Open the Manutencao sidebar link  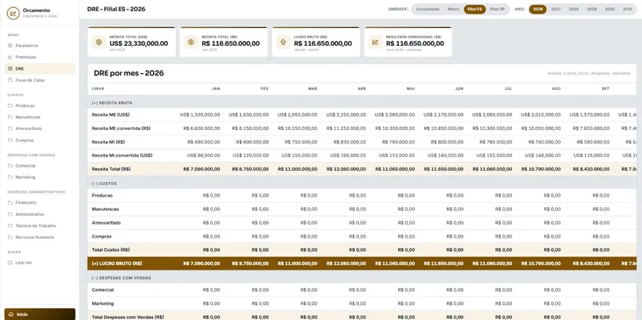(x=40, y=117)
